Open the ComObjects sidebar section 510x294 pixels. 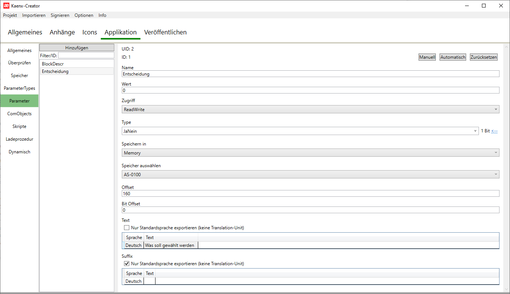click(x=19, y=114)
